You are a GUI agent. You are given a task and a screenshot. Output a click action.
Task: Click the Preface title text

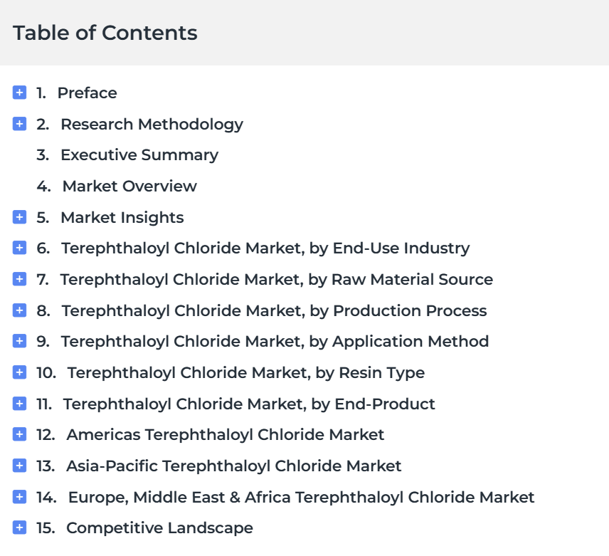[x=87, y=93]
